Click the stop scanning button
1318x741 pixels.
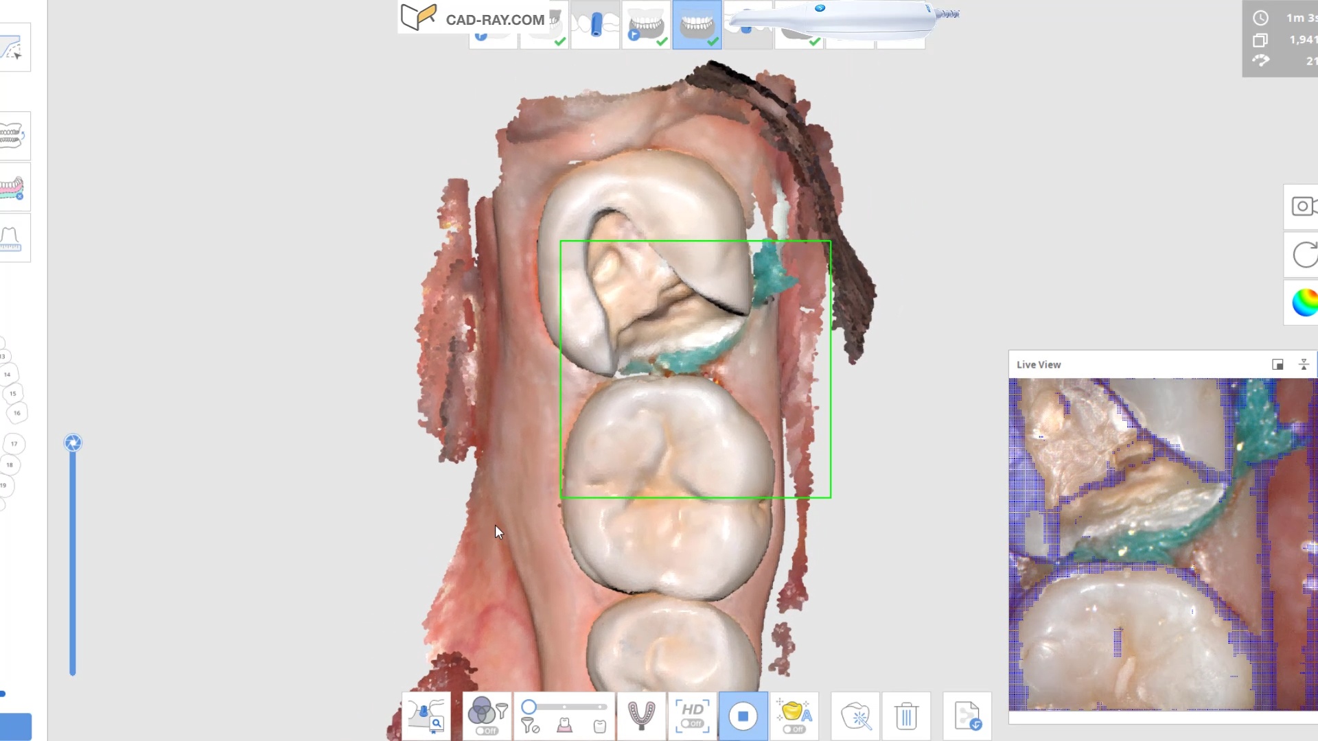click(743, 716)
